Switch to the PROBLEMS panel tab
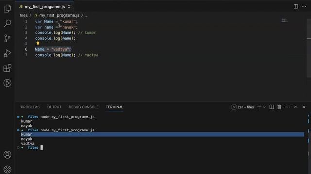Image resolution: width=311 pixels, height=174 pixels. [x=30, y=107]
